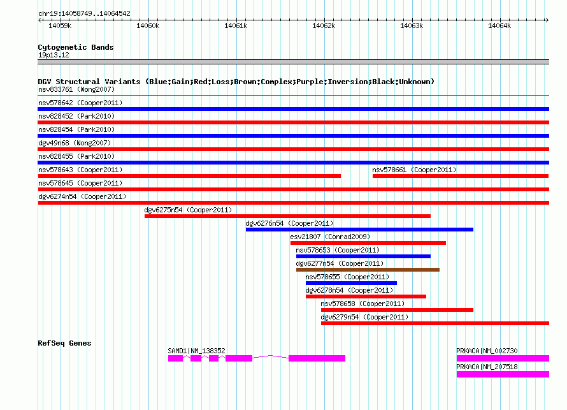Click the nsv828454 (Park2010) blue bar
Viewport: 567px width, 410px height.
pyautogui.click(x=293, y=136)
